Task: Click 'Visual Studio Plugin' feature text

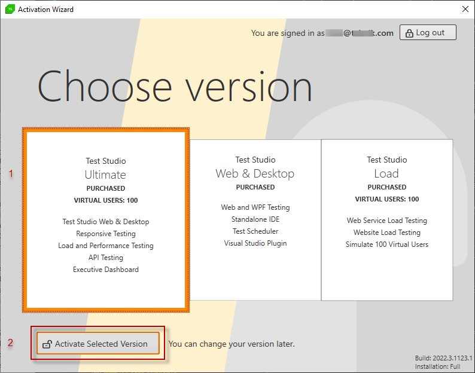Action: (x=255, y=243)
